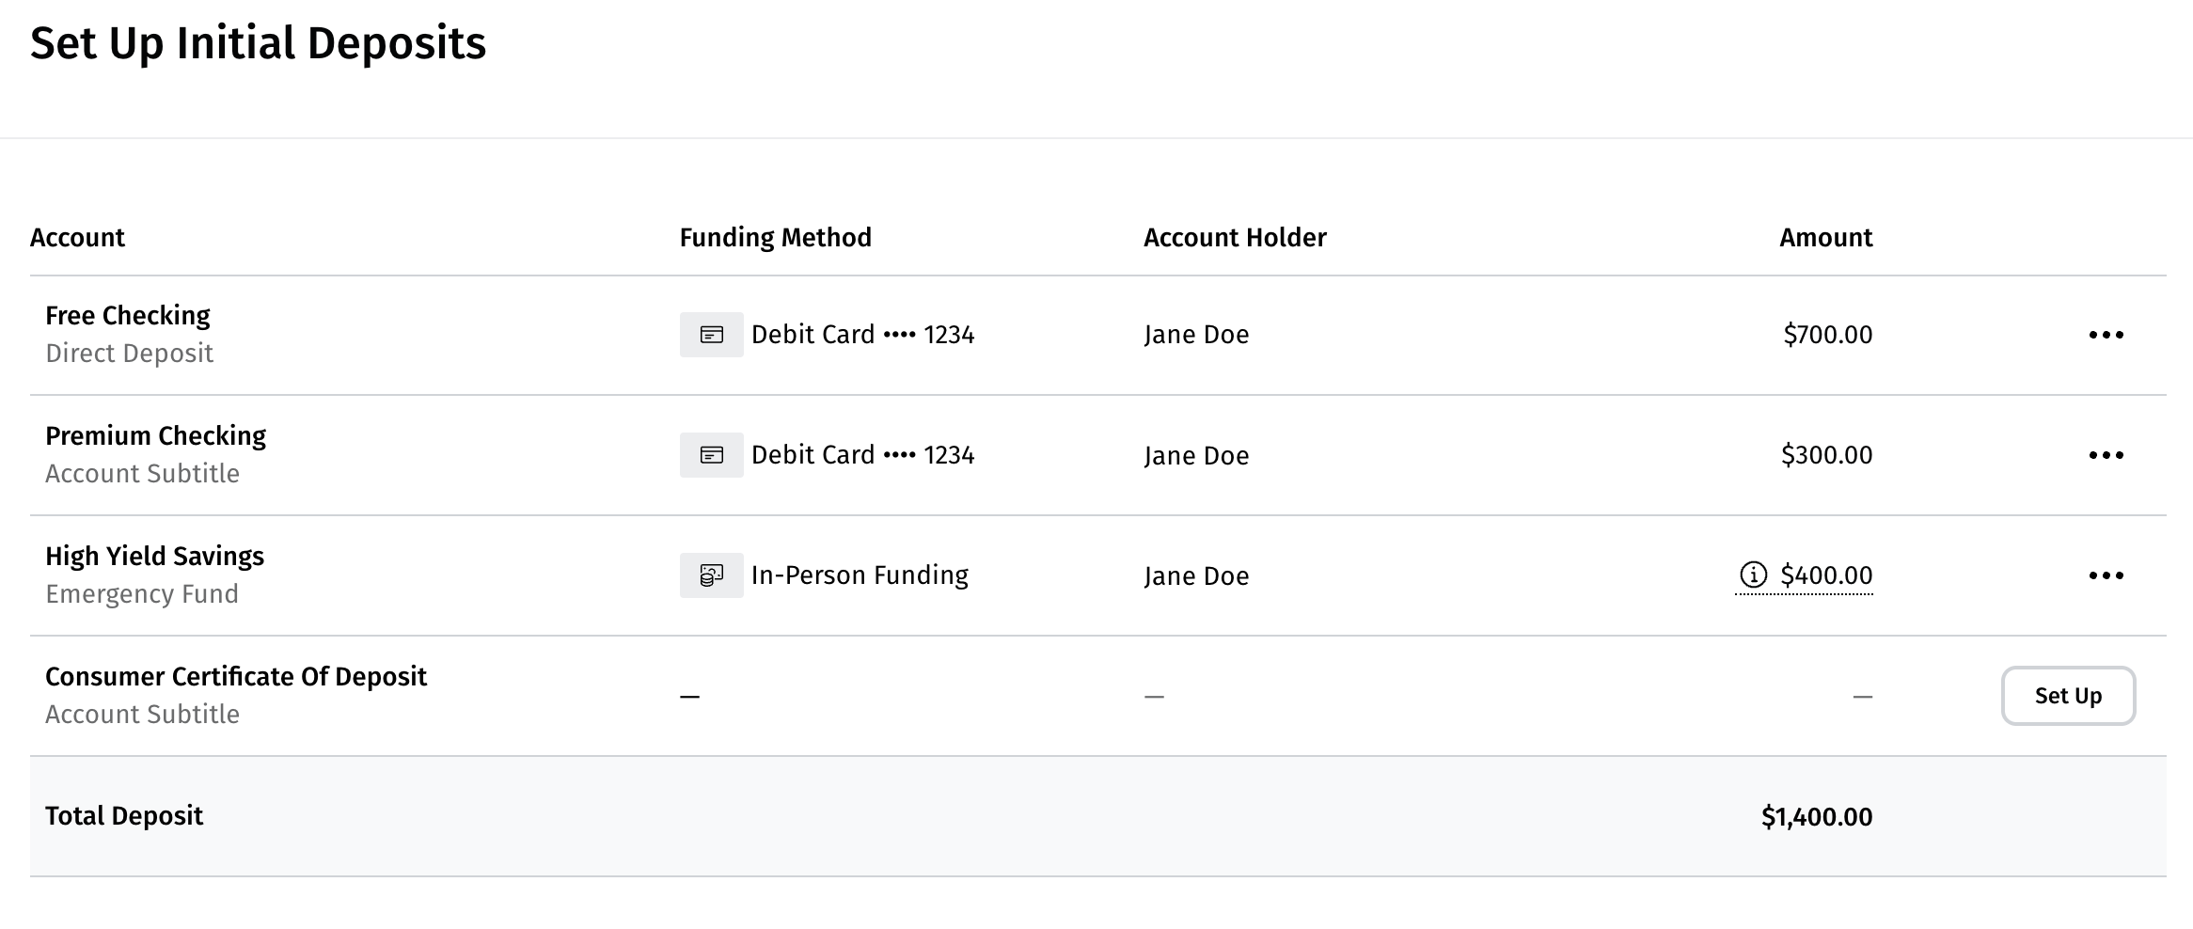Click Consumer Certificate Of Deposit title
Screen dimensions: 2193x929
236,677
